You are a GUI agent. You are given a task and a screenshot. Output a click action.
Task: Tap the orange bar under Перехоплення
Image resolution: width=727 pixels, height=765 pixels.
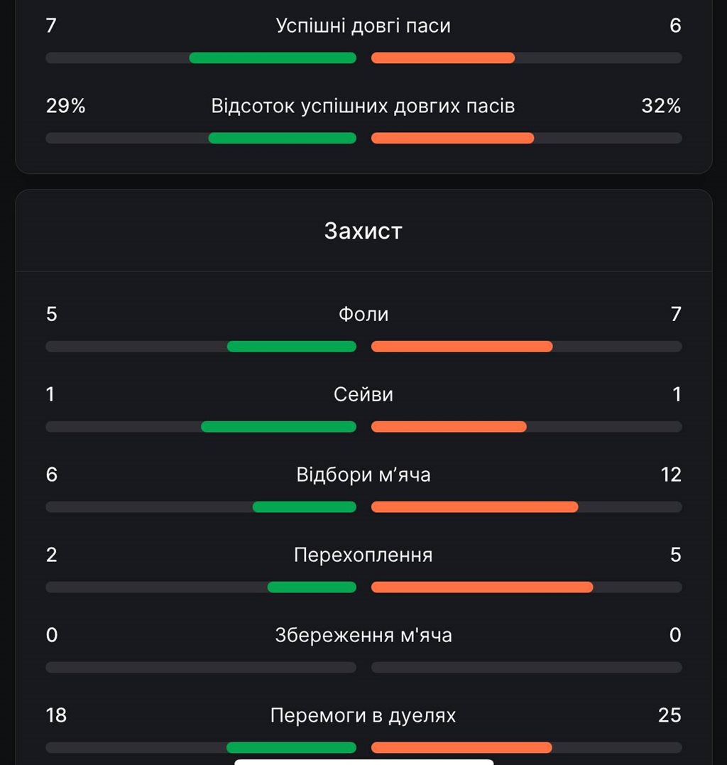tap(482, 587)
